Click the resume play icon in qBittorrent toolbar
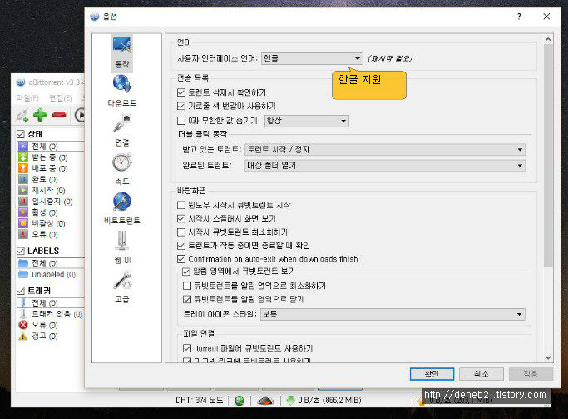The image size is (568, 419). click(80, 115)
